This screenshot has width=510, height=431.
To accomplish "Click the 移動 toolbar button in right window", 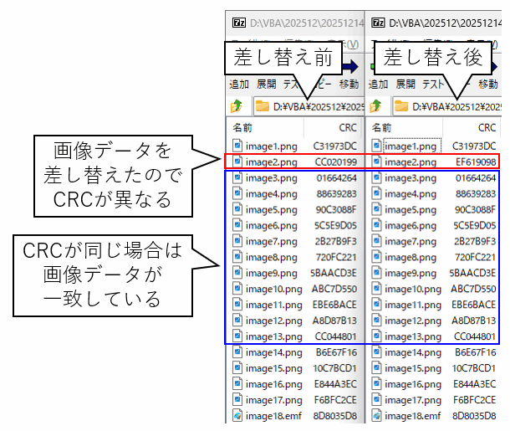I will coord(488,84).
